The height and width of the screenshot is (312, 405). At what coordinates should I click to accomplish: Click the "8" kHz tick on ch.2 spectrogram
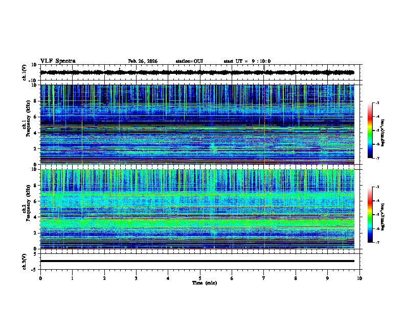point(35,186)
